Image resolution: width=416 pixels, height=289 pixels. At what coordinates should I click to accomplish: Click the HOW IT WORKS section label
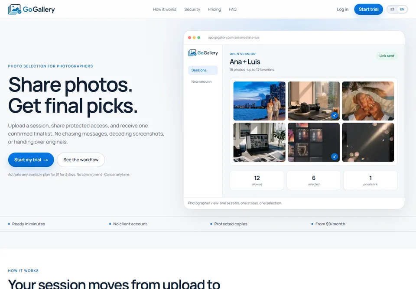coord(23,271)
